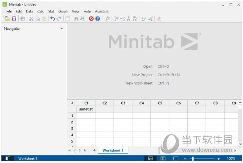Open the Help menu
243x163 pixels.
click(x=87, y=11)
